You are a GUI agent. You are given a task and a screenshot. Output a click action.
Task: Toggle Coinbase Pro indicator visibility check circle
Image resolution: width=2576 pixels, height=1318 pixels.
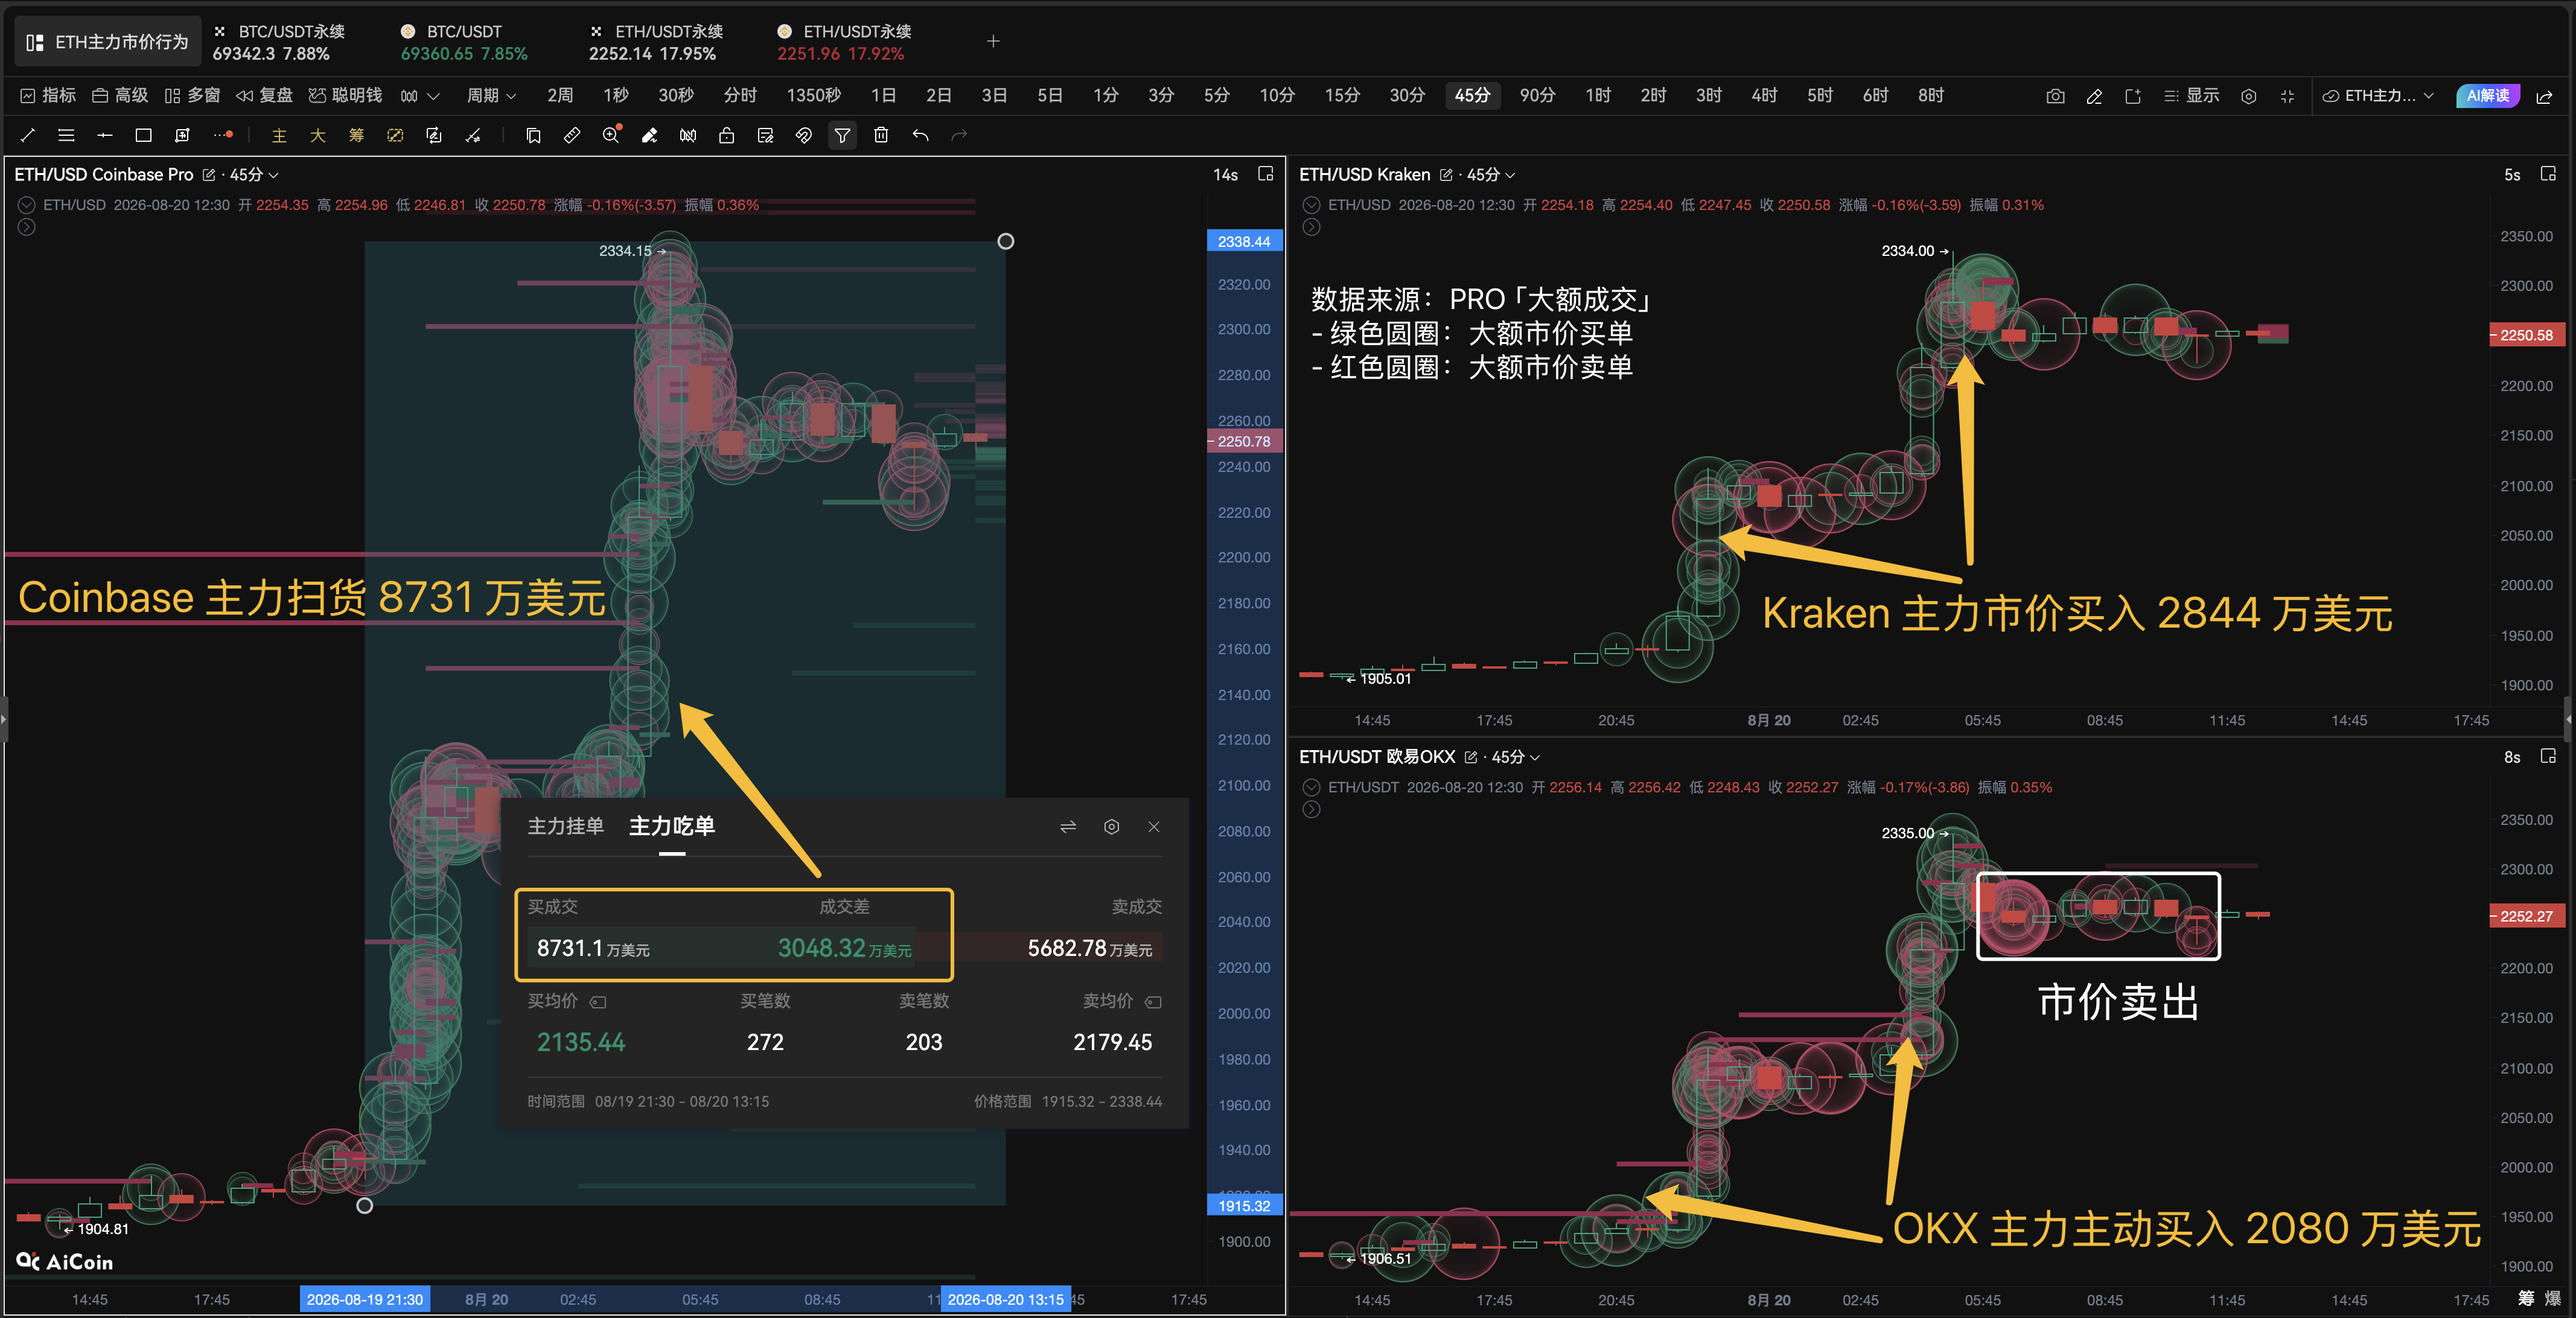coord(27,205)
